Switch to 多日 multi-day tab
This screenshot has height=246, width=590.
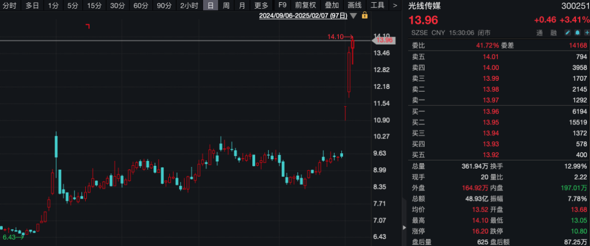coord(32,5)
